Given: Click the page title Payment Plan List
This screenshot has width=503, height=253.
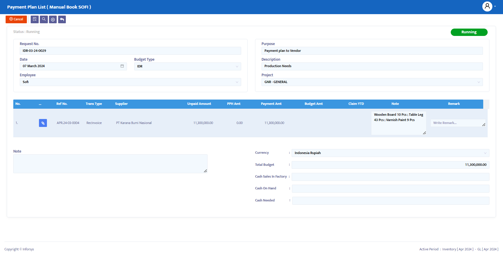Looking at the screenshot, I should [49, 7].
